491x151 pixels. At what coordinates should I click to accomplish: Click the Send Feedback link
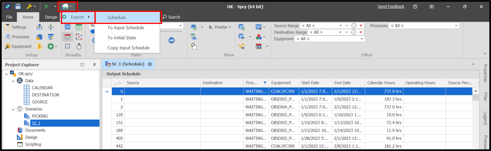tap(391, 7)
